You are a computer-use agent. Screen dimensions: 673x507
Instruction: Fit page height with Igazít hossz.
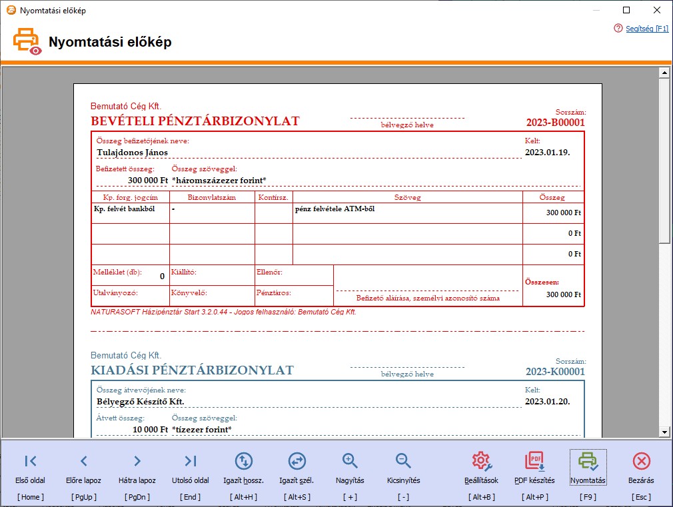point(243,461)
